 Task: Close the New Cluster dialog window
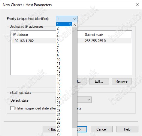tap(137, 5)
